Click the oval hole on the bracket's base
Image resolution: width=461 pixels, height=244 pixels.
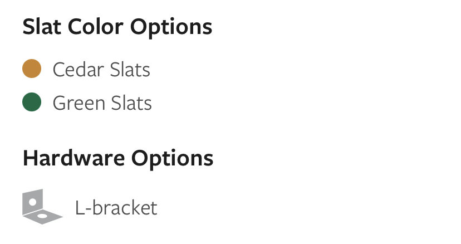[x=43, y=216]
